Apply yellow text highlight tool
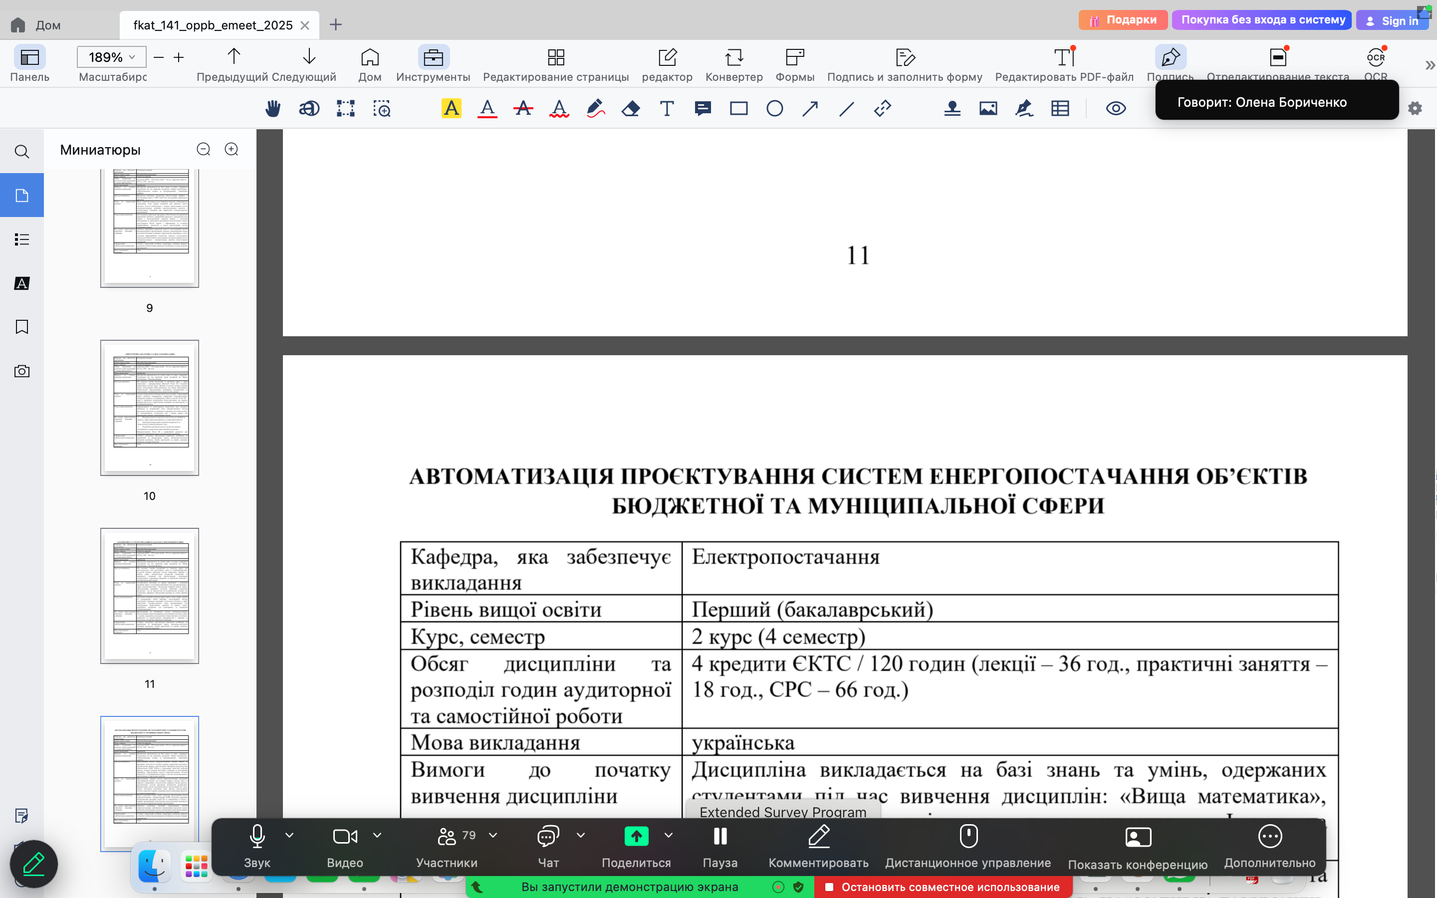 tap(451, 109)
